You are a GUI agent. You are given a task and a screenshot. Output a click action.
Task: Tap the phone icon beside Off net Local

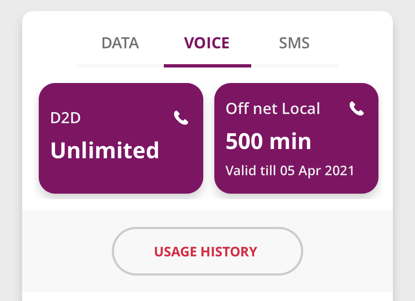[x=356, y=108]
